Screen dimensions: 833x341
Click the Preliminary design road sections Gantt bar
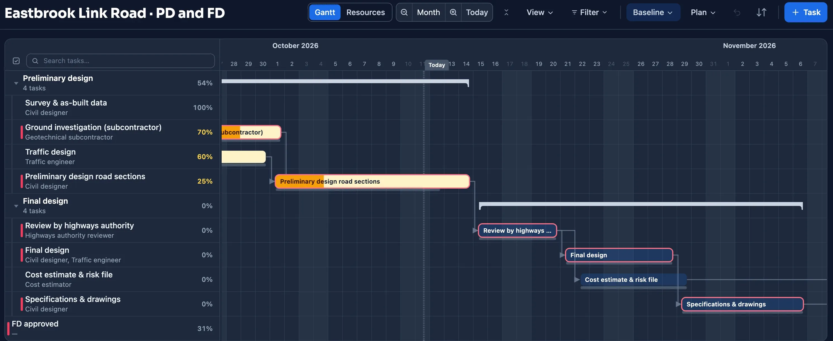[372, 181]
